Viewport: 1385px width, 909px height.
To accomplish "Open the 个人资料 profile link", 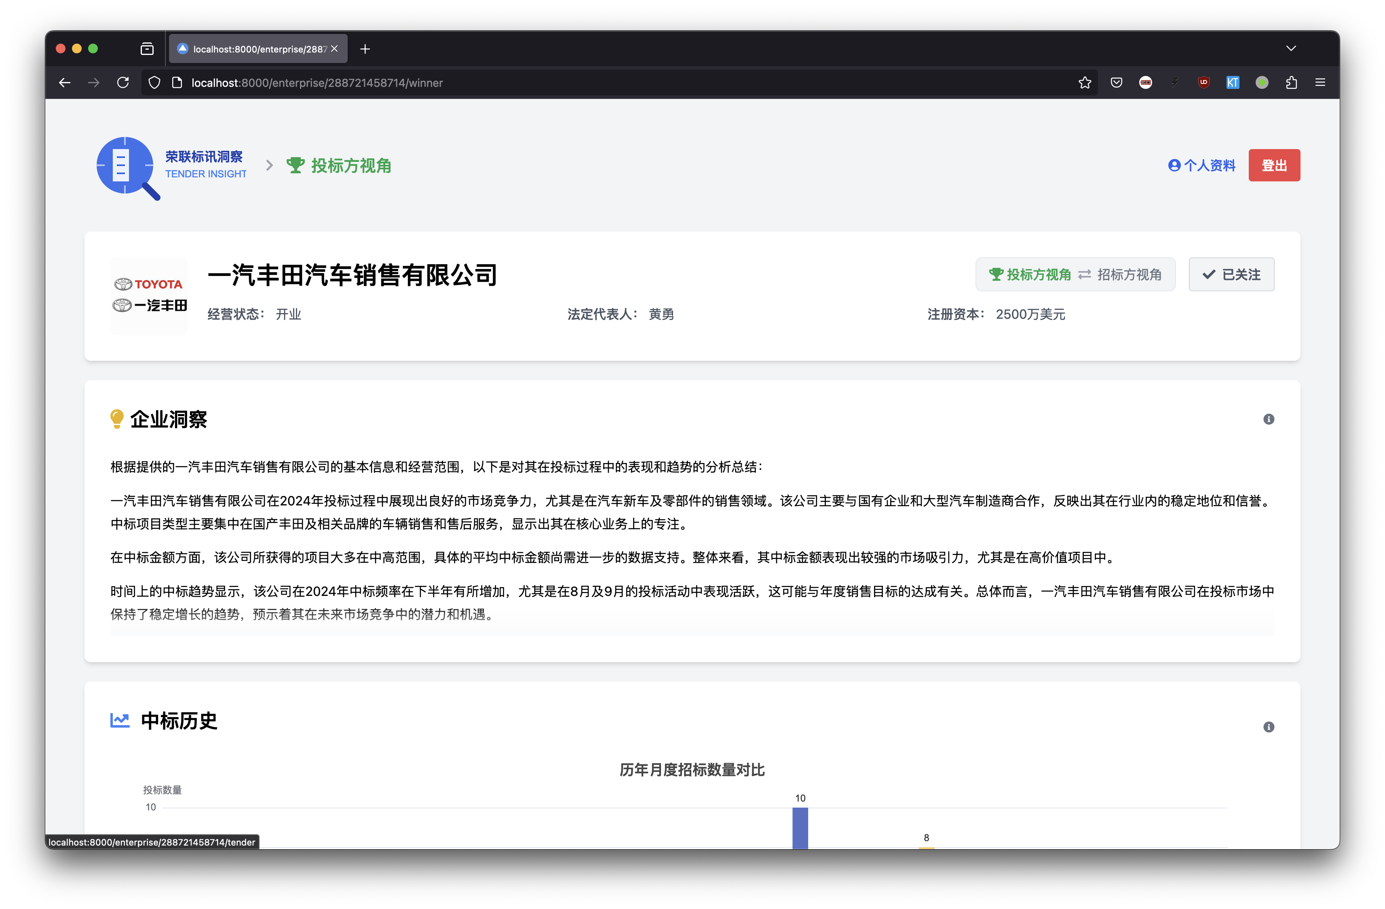I will coord(1202,165).
